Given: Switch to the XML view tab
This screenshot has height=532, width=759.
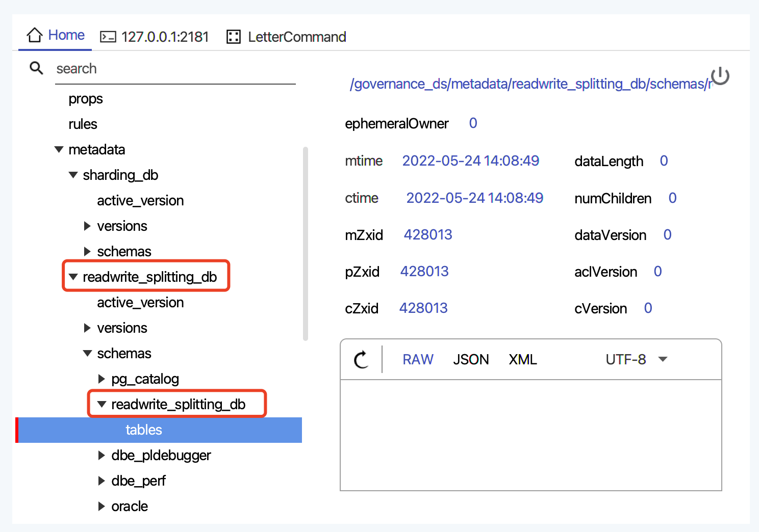Looking at the screenshot, I should [x=522, y=359].
